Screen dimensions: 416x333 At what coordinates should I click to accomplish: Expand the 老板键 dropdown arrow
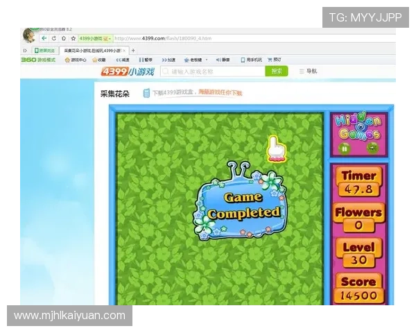[207, 60]
